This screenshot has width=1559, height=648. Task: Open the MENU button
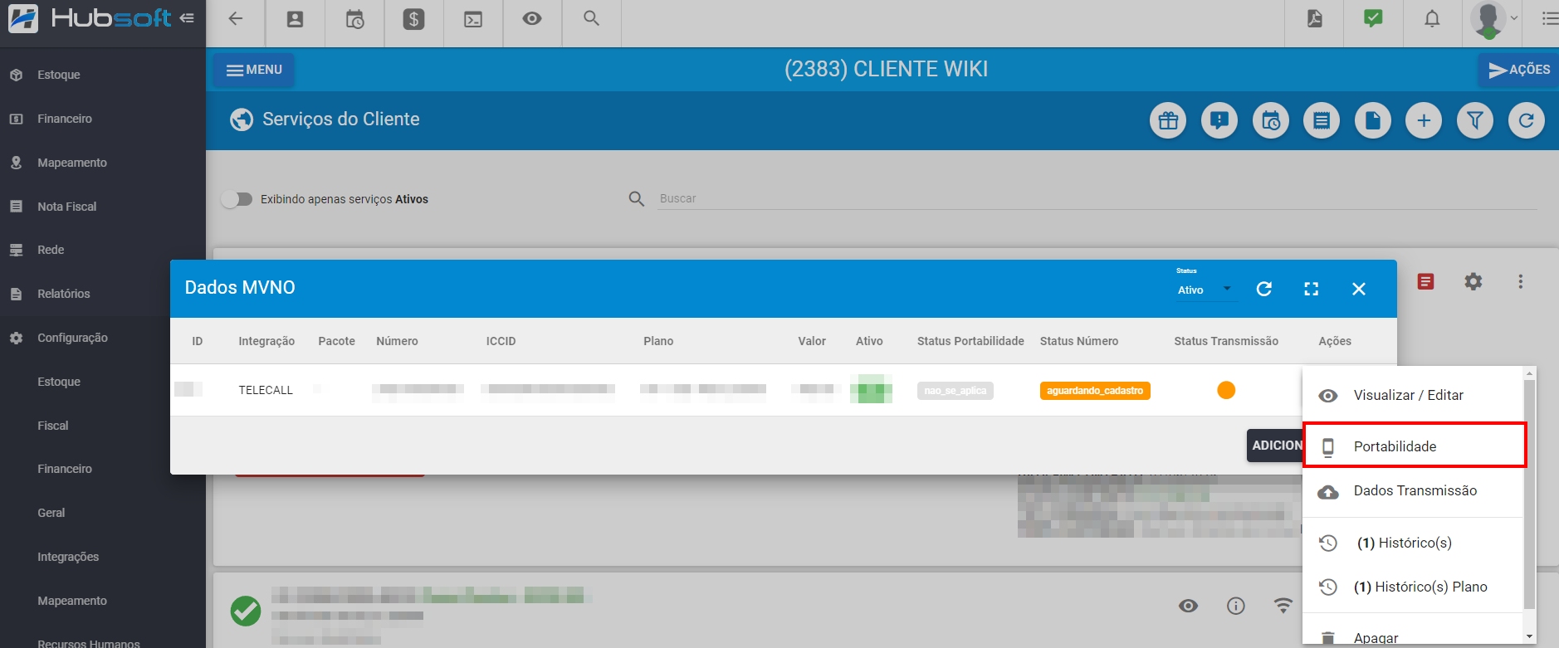tap(254, 70)
